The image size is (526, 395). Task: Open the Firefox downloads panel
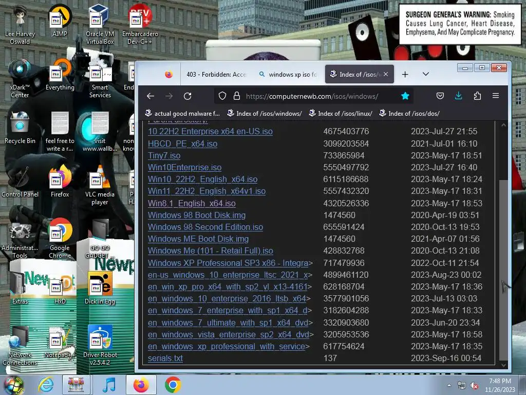click(458, 96)
